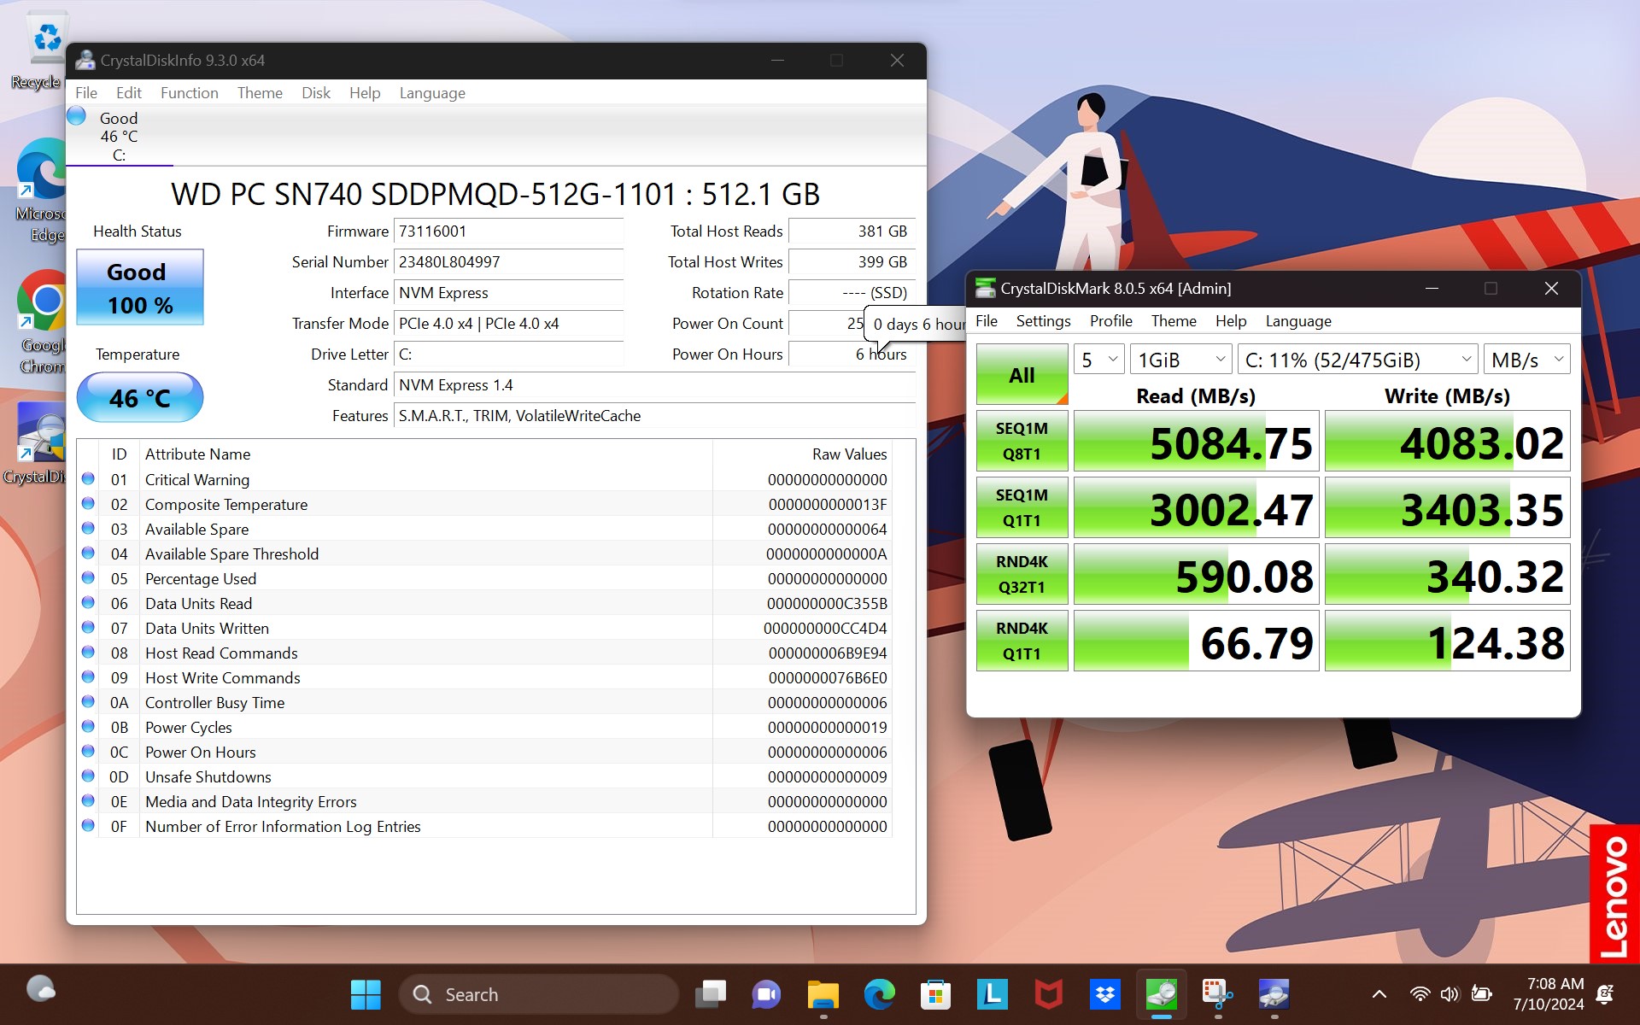
Task: Open volume control in the system tray
Action: (x=1450, y=994)
